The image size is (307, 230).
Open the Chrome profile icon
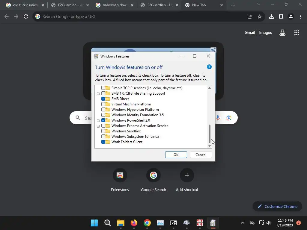[x=291, y=17]
